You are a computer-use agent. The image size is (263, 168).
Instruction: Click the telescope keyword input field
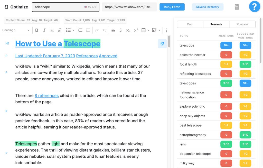65,7
